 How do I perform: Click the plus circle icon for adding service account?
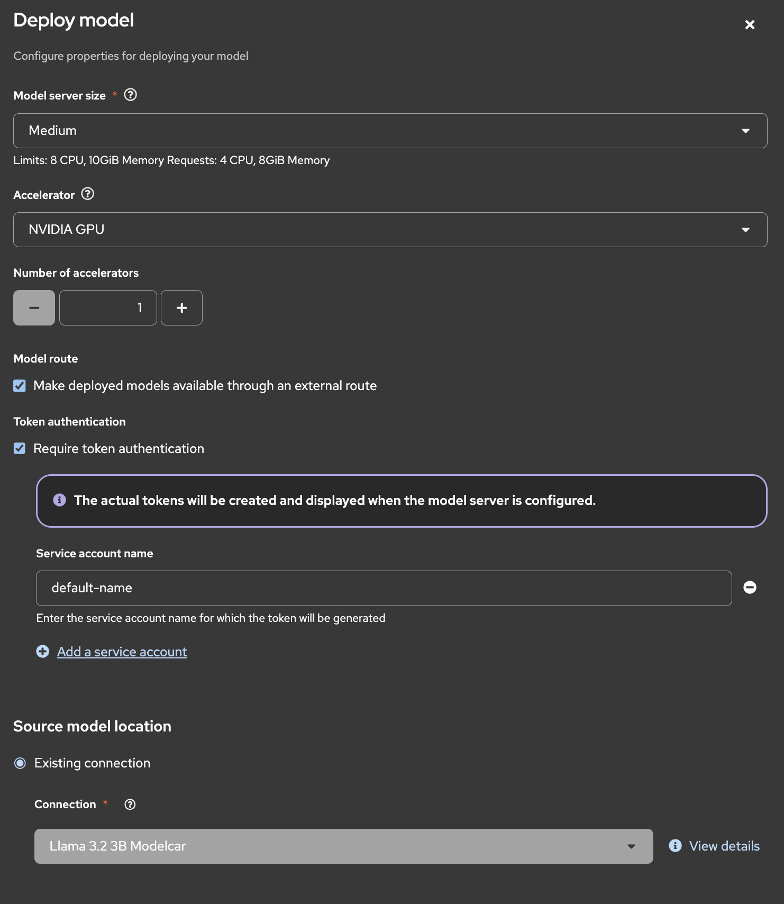[x=43, y=652]
